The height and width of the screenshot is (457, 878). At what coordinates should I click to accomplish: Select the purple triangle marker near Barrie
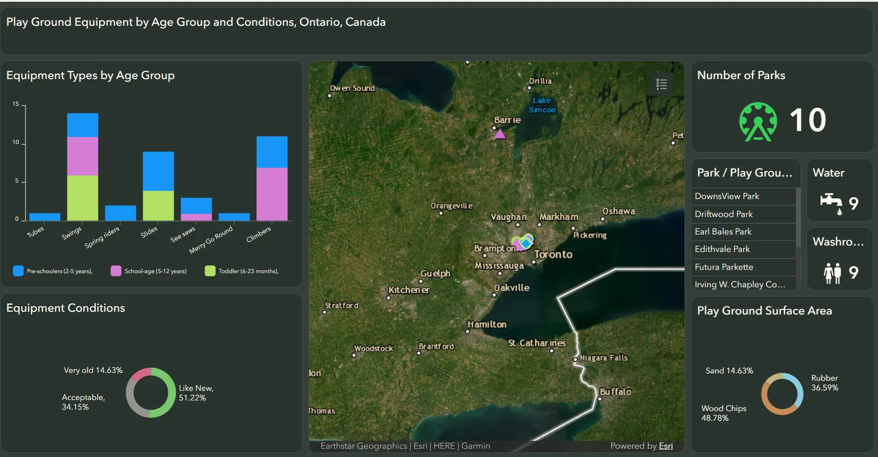pos(500,134)
